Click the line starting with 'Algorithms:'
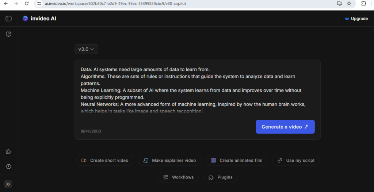The image size is (374, 192). point(188,77)
